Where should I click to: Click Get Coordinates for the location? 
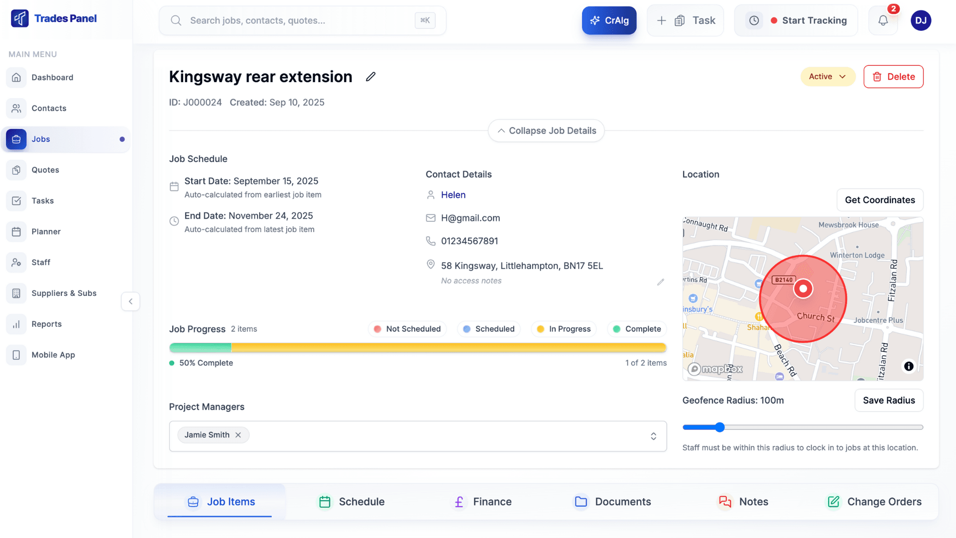pyautogui.click(x=879, y=200)
